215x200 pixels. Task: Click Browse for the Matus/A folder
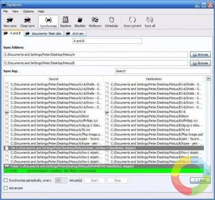200,55
